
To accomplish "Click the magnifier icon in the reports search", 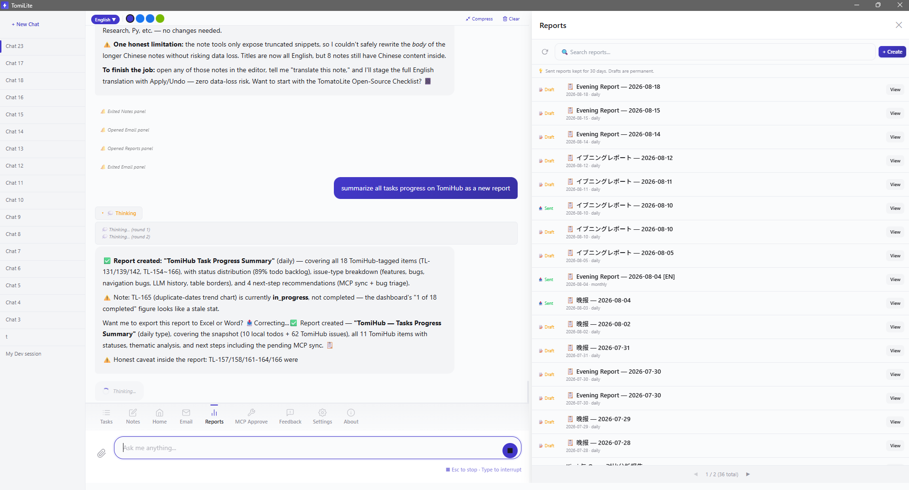I will click(x=565, y=52).
